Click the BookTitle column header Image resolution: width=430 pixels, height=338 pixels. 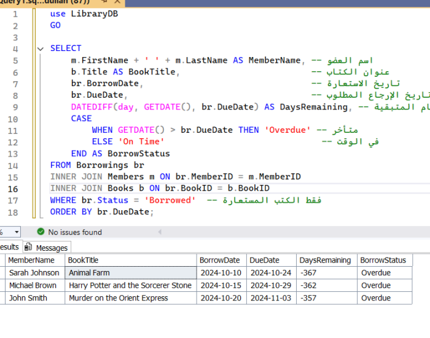[x=84, y=260]
